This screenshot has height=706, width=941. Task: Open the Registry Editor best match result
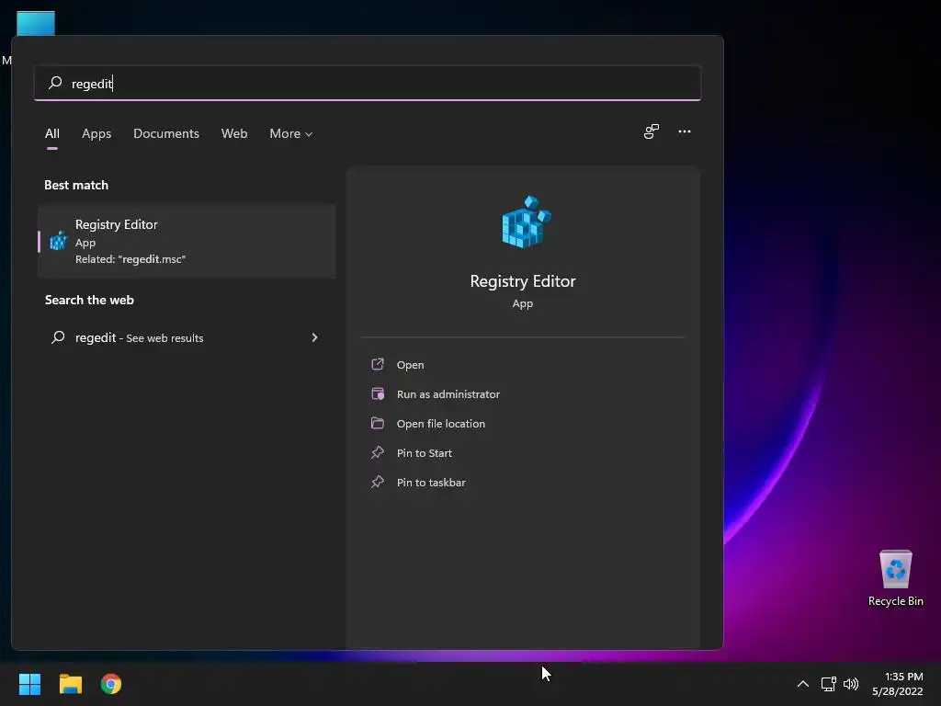point(187,241)
